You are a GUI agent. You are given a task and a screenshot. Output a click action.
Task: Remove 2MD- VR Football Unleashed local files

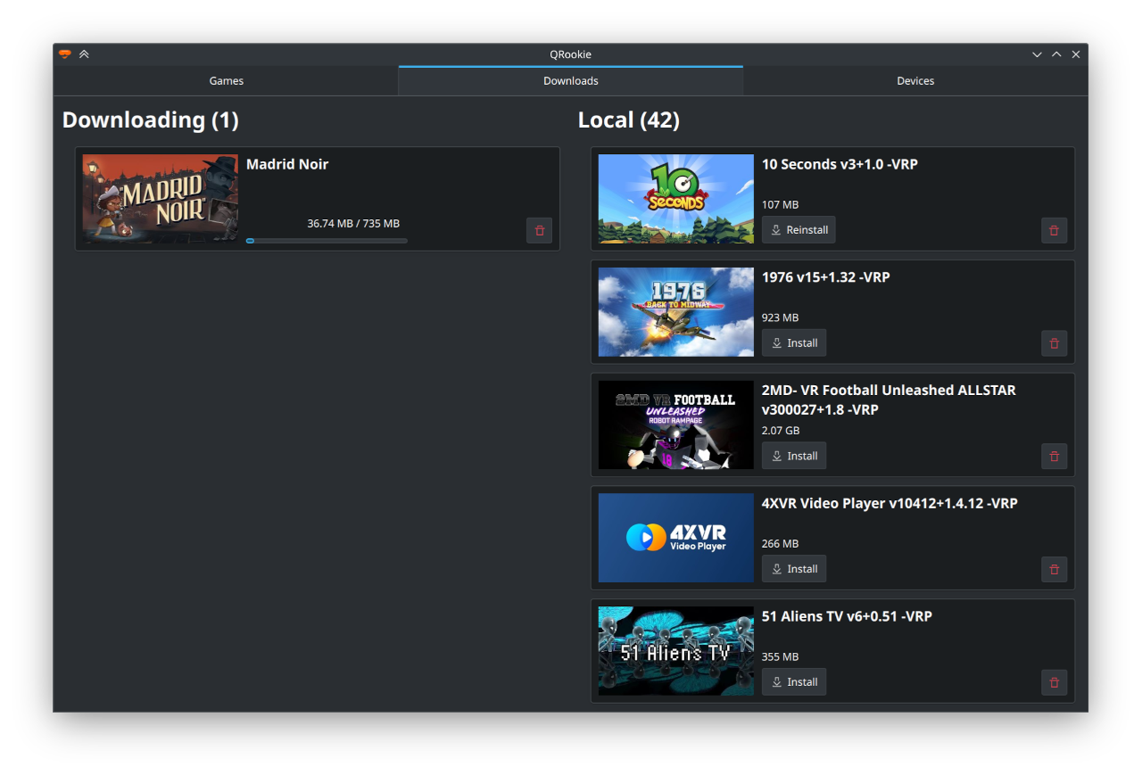tap(1054, 457)
